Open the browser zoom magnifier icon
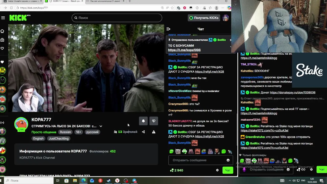The height and width of the screenshot is (184, 327). tap(162, 8)
